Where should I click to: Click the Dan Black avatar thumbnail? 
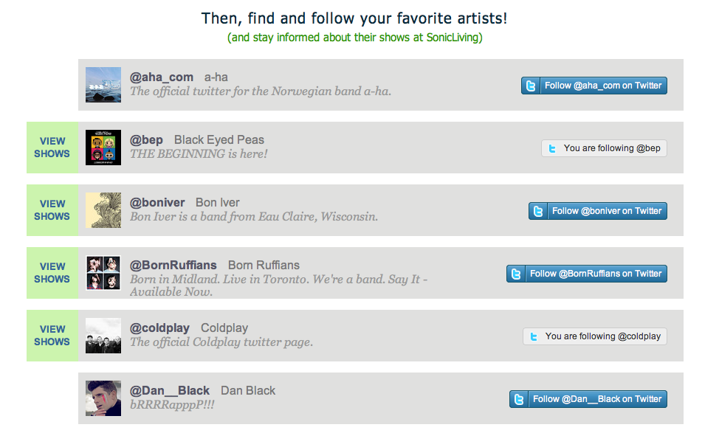(103, 398)
